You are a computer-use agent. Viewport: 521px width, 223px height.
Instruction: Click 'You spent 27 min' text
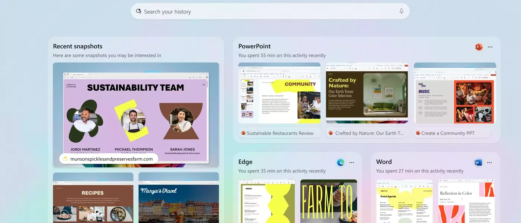click(x=420, y=171)
